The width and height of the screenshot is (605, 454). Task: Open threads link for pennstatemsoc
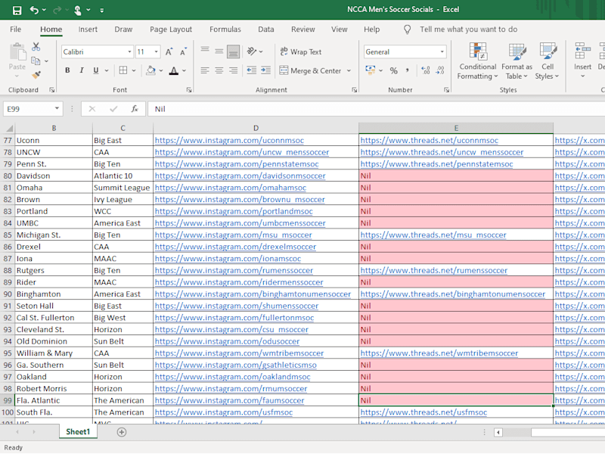[437, 163]
